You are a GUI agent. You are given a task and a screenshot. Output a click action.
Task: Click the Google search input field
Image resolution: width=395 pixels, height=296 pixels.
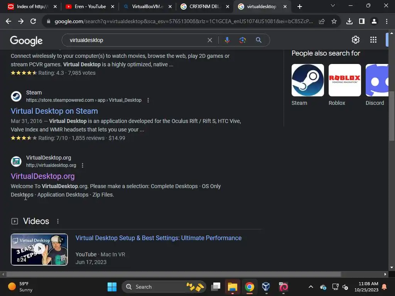(137, 40)
